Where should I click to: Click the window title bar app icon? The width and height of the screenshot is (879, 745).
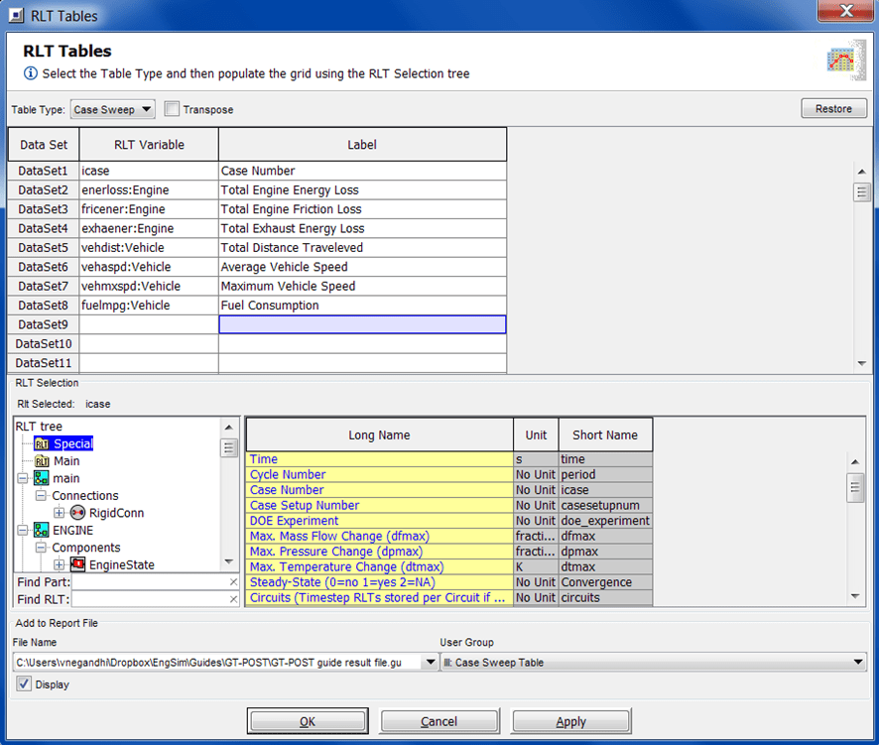click(x=16, y=15)
